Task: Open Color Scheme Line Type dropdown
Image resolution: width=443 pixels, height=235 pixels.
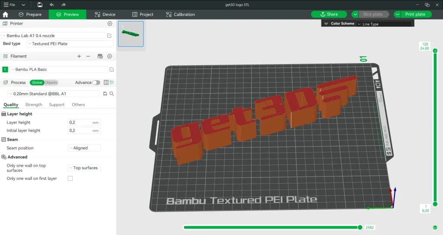Action: (384, 24)
